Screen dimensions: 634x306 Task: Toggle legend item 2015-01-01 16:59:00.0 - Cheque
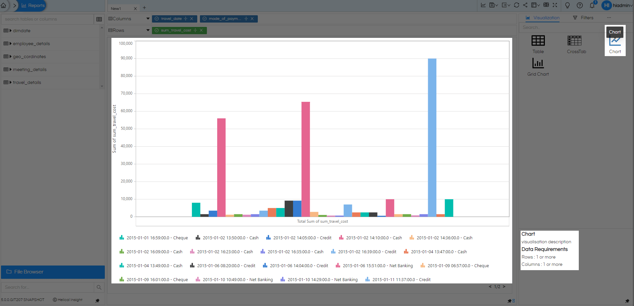(x=157, y=238)
